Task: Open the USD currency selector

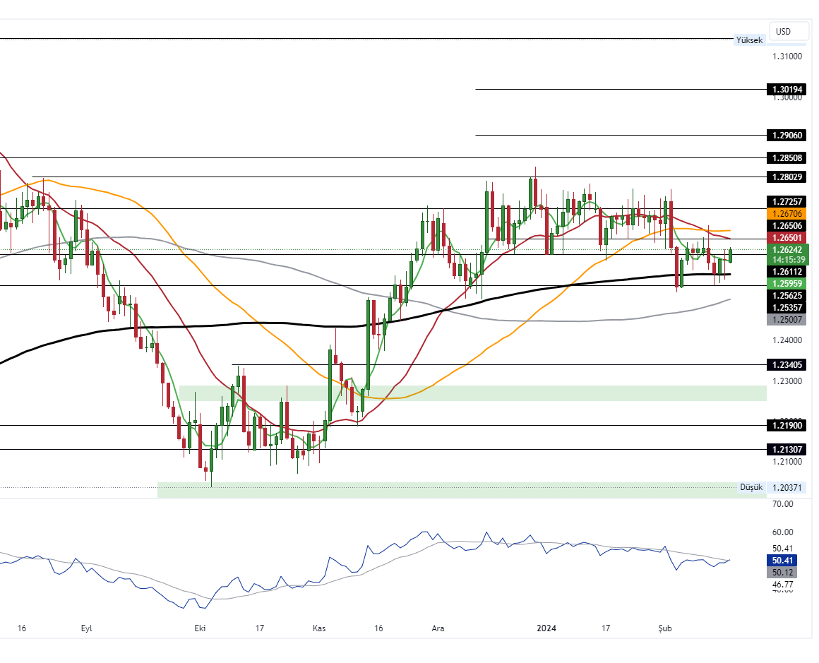Action: (x=788, y=31)
